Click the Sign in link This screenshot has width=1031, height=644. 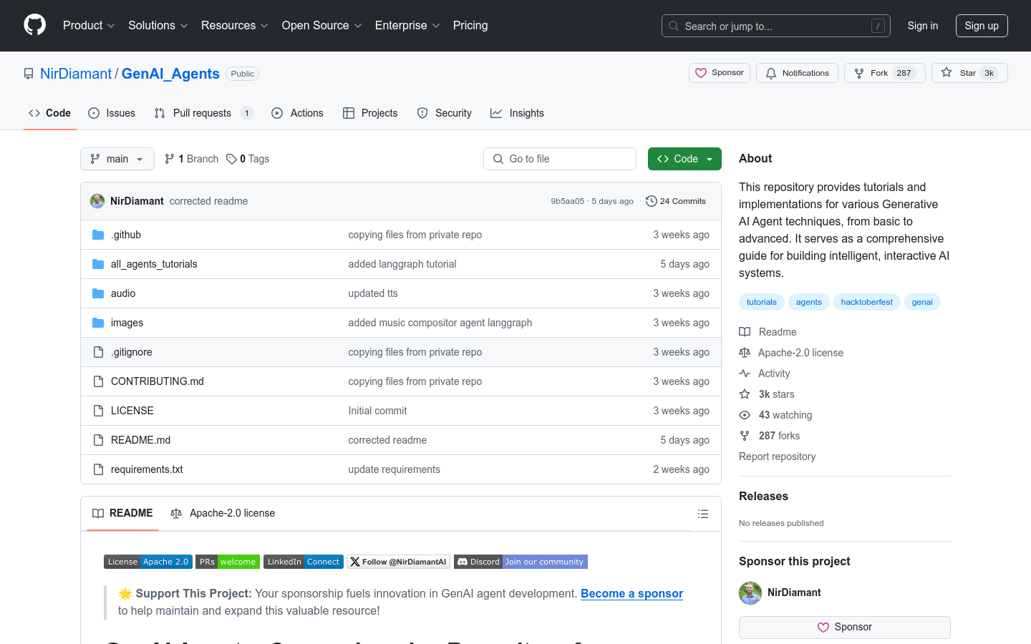923,26
